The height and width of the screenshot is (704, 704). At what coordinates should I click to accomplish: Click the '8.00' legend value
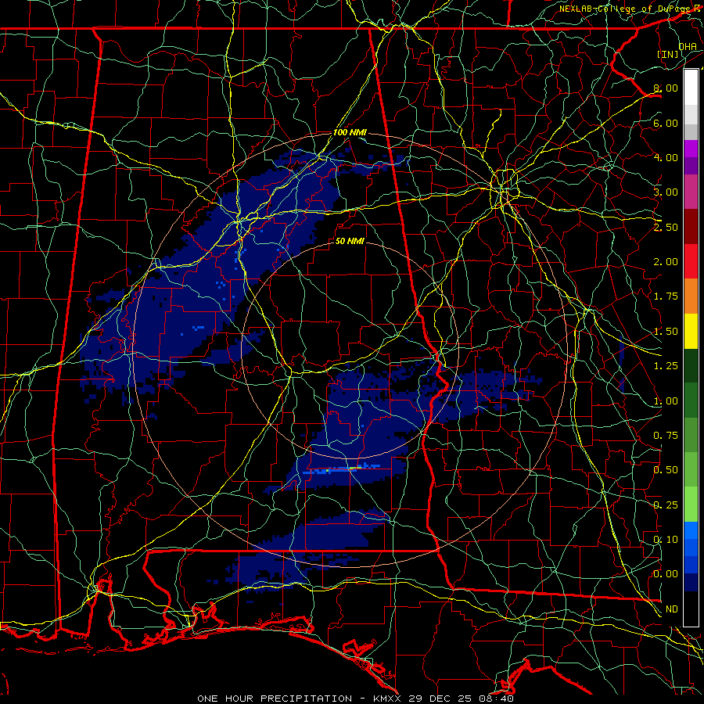[x=666, y=88]
